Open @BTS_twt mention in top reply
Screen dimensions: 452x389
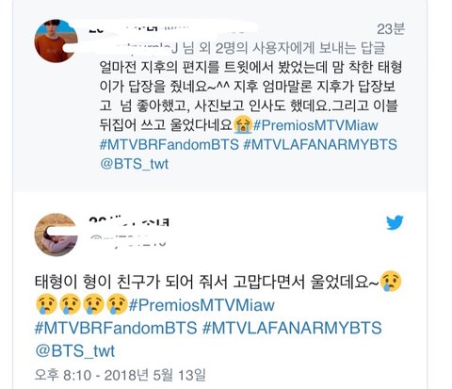click(x=135, y=164)
